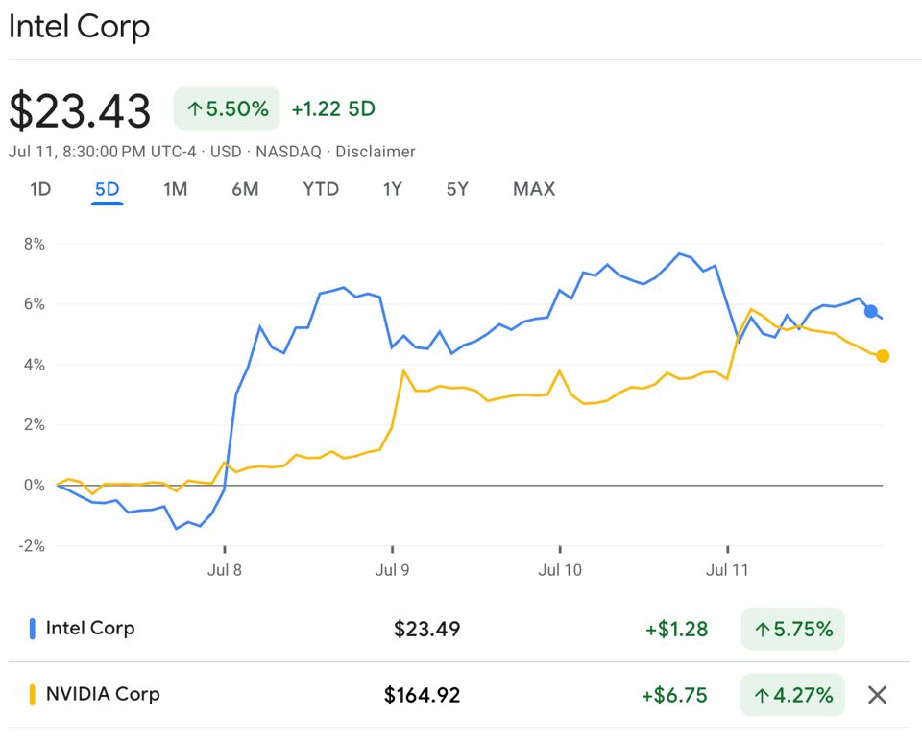This screenshot has width=922, height=740.
Task: Click the Jul 8 axis label
Action: [224, 569]
